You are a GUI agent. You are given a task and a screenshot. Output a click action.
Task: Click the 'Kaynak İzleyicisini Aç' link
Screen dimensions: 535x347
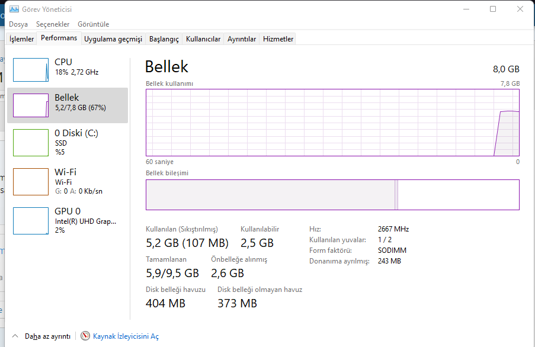point(126,336)
